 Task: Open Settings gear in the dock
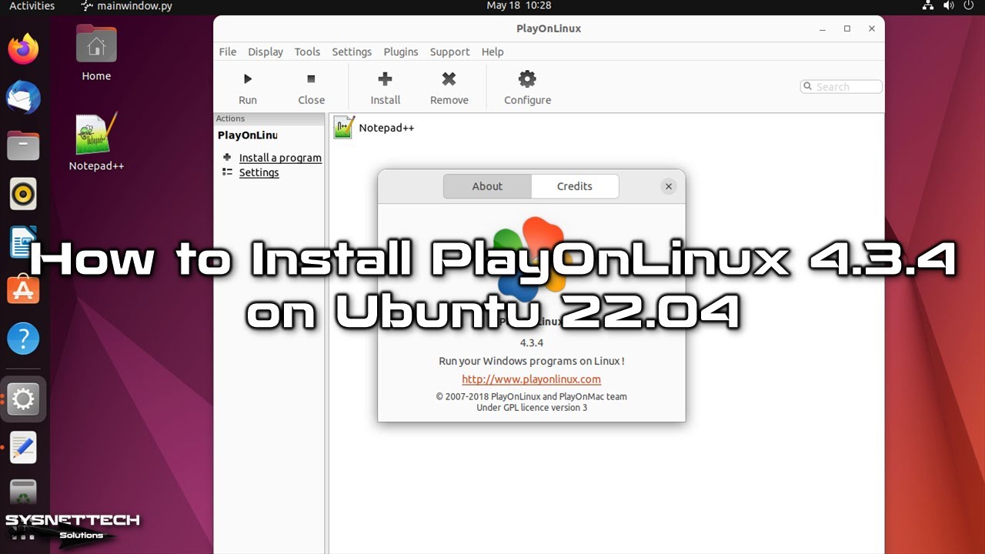[23, 399]
